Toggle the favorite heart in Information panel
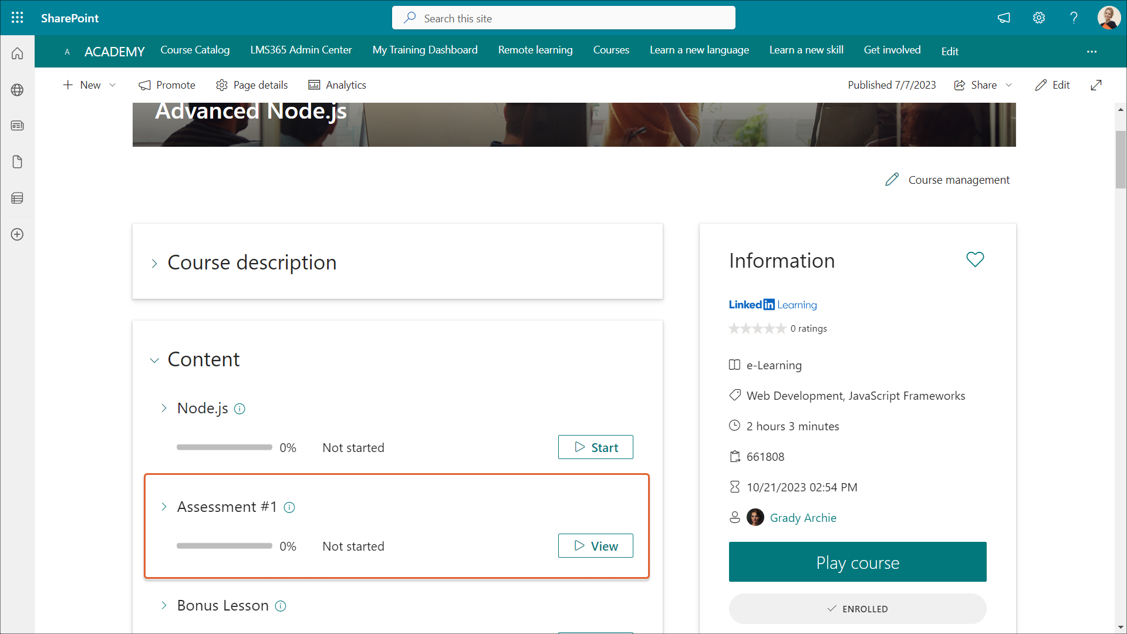The image size is (1127, 634). click(x=975, y=259)
